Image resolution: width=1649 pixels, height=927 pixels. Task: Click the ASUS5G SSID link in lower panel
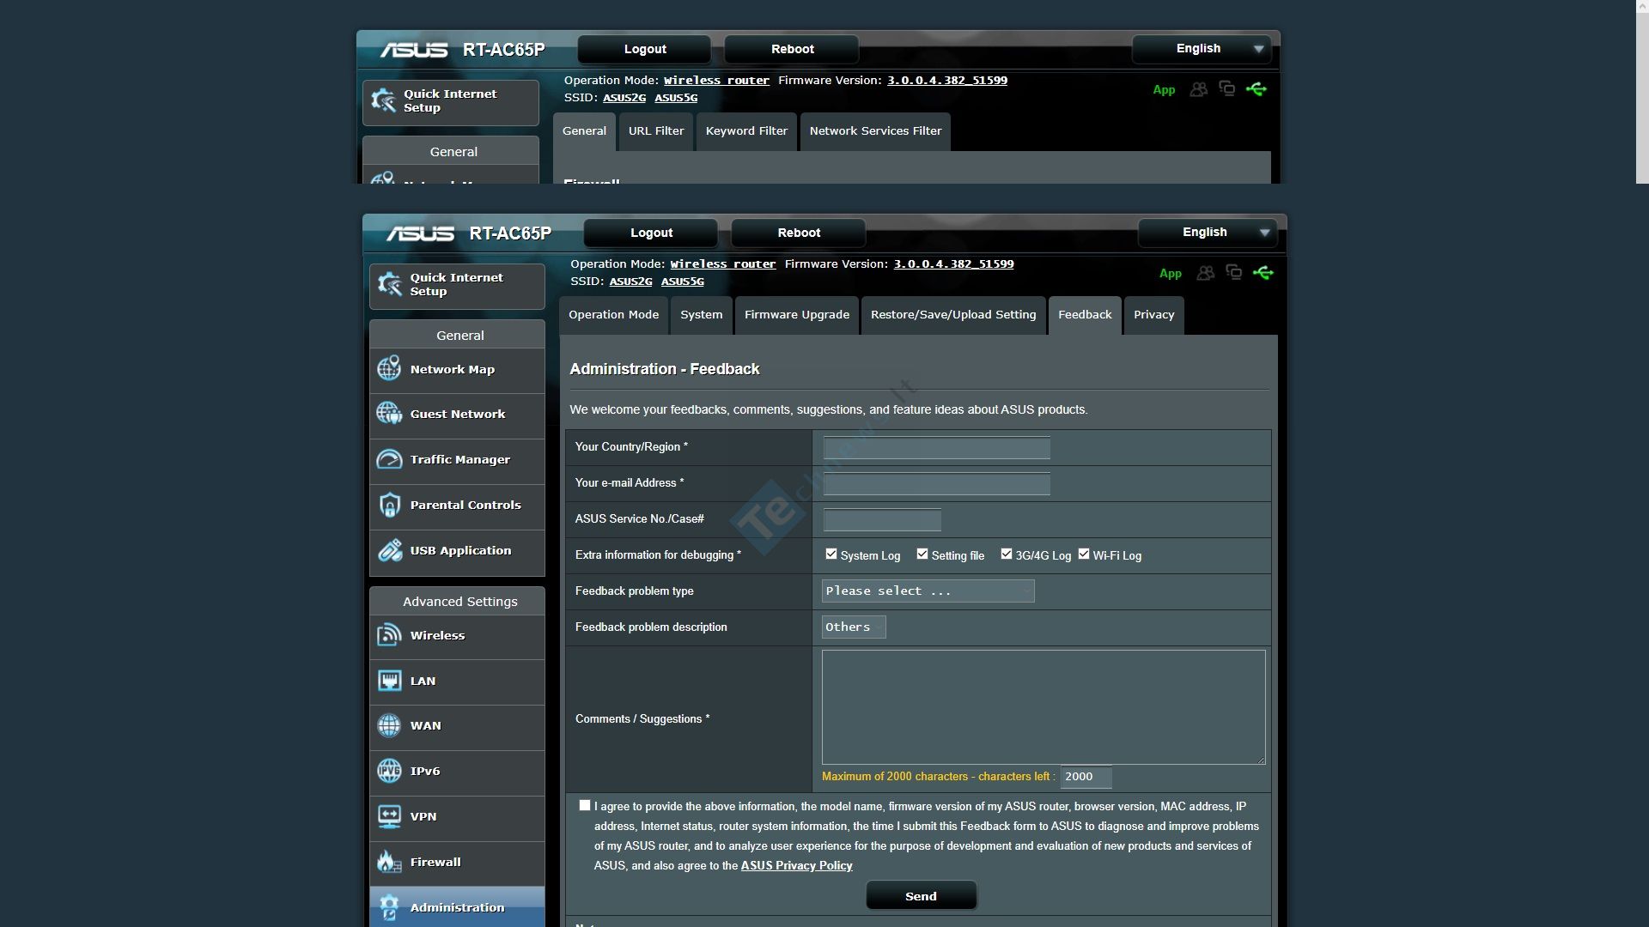click(x=682, y=282)
